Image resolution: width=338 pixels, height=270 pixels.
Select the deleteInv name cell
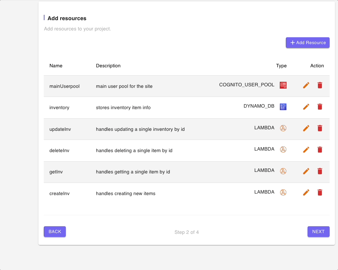59,151
